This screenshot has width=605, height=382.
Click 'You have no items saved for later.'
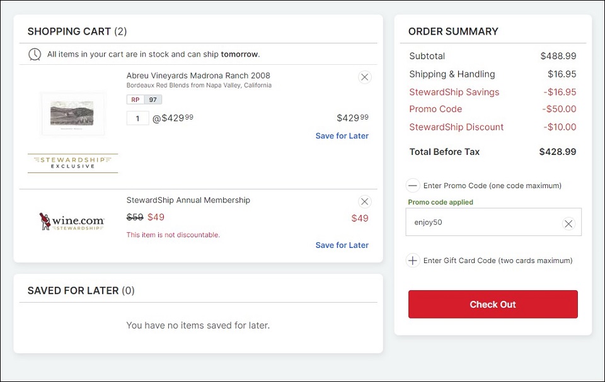click(x=198, y=325)
